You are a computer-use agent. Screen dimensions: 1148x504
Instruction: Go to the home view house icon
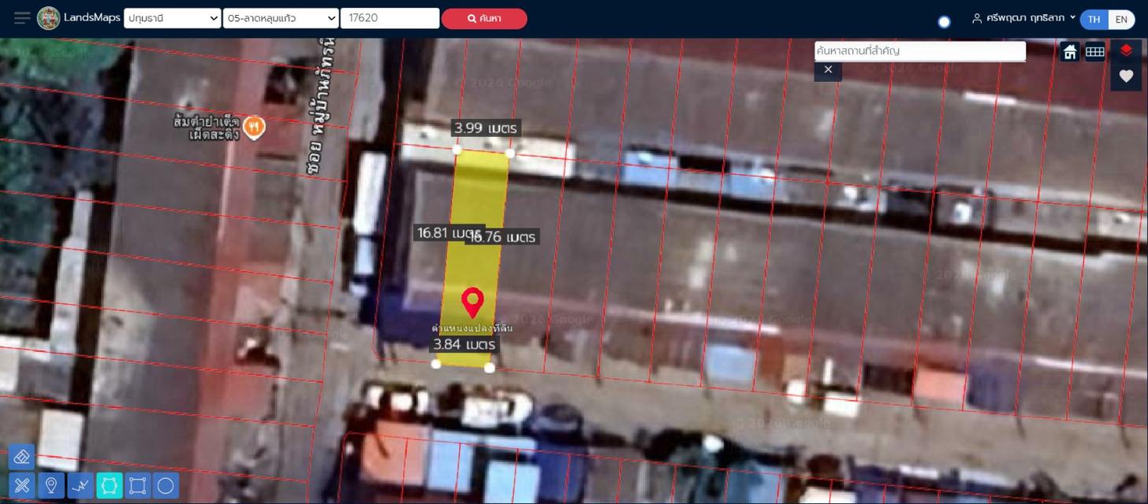coord(1070,52)
